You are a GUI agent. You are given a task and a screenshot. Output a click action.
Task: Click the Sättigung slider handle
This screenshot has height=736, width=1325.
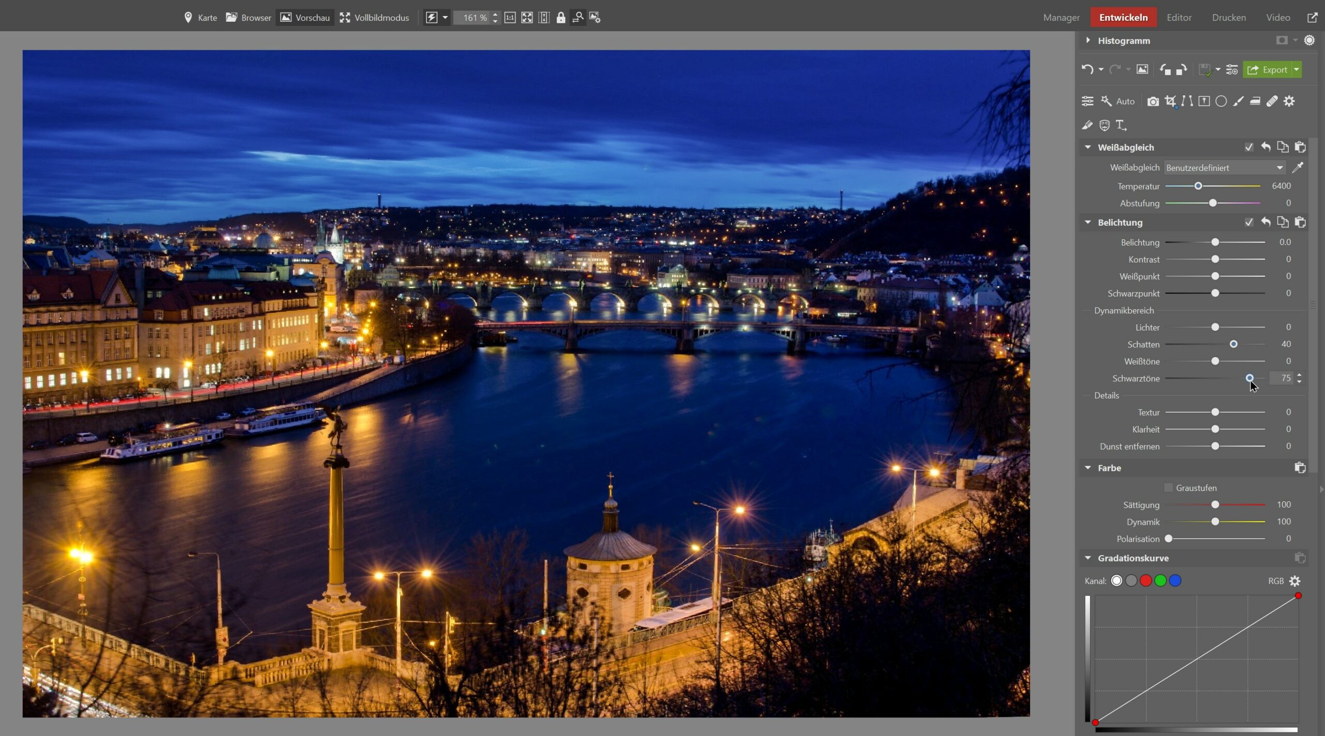1215,504
